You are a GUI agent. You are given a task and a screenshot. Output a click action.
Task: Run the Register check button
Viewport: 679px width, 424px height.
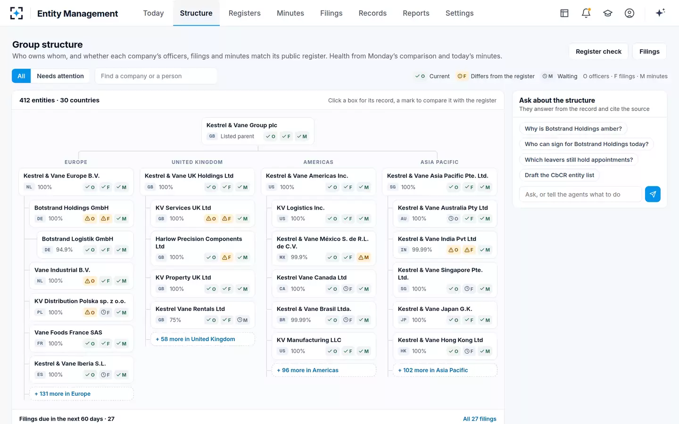tap(598, 51)
